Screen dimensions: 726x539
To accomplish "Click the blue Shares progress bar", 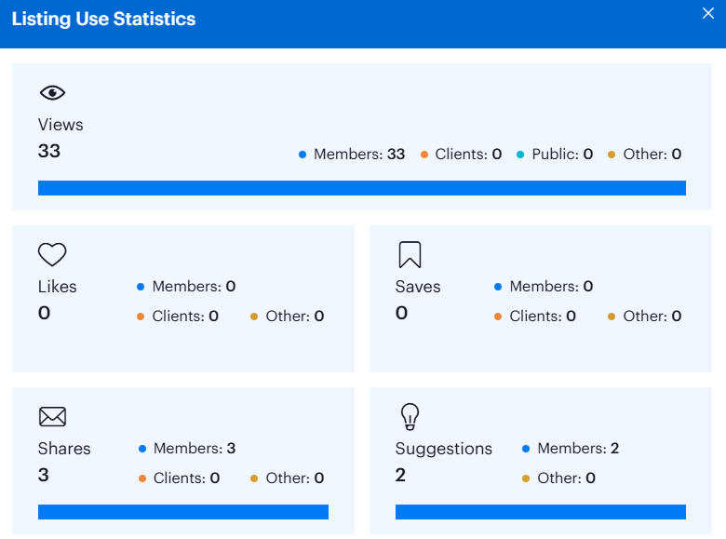I will pos(182,512).
